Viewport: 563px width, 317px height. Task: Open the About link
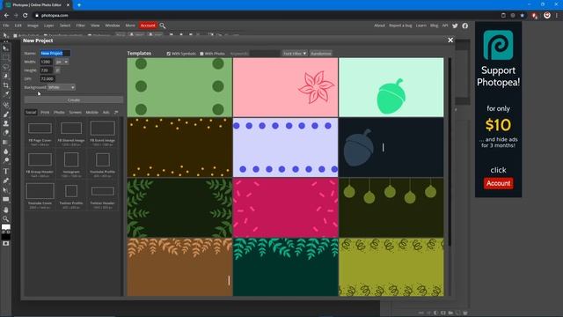(x=379, y=26)
